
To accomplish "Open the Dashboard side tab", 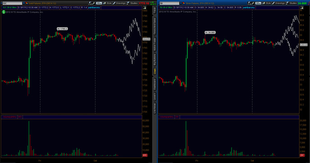I will pyautogui.click(x=155, y=84).
